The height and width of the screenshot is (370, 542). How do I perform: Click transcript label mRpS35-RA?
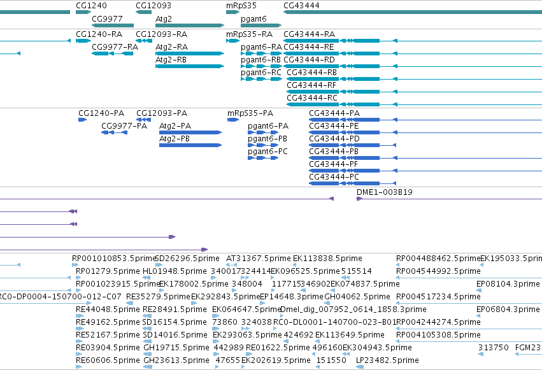(249, 34)
